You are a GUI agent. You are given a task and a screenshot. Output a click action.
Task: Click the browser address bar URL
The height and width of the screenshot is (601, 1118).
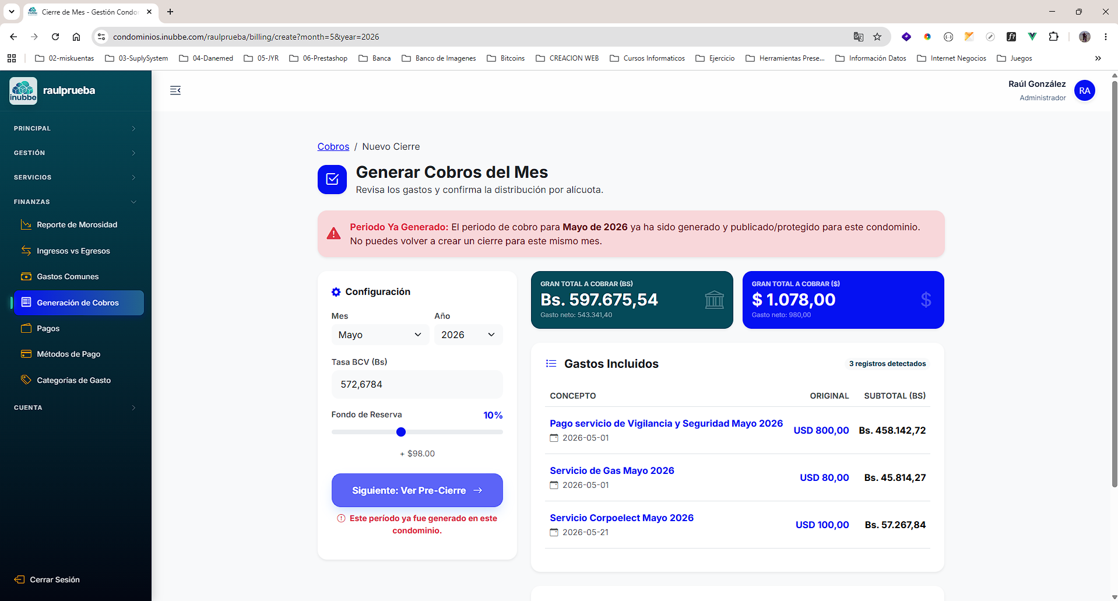(x=246, y=37)
